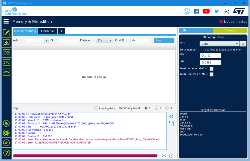Open Memory & File edition pencil icon

point(6,33)
